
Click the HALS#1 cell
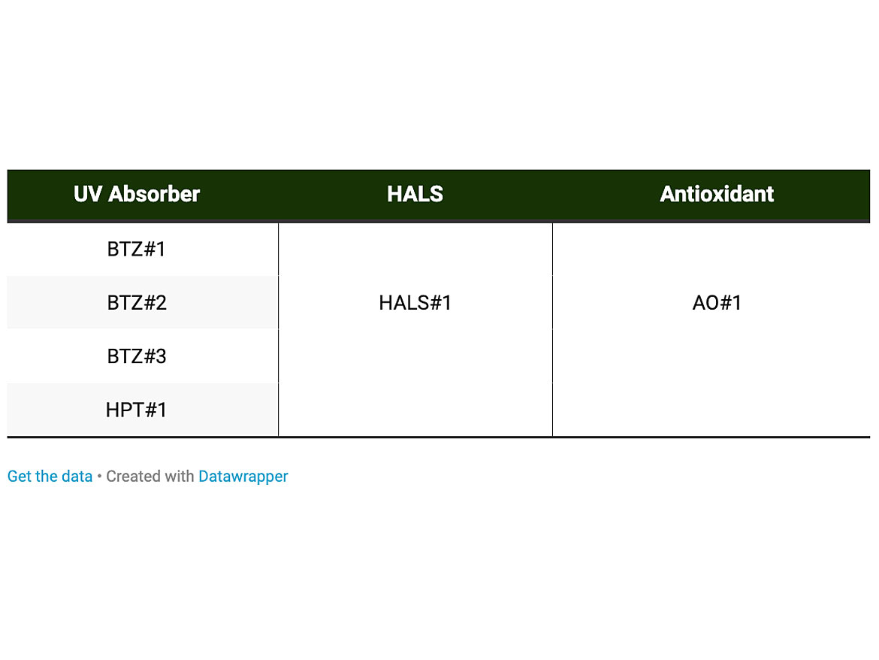click(415, 303)
